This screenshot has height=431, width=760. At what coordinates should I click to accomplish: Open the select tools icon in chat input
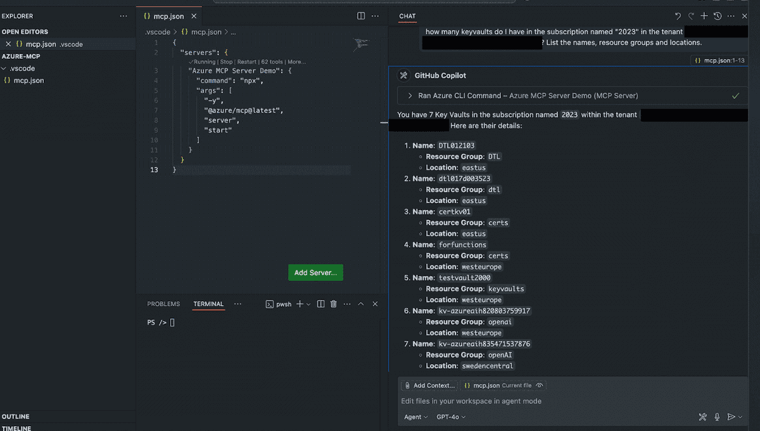(x=702, y=417)
